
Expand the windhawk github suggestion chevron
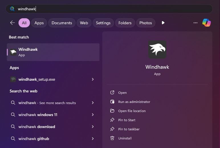(93, 139)
